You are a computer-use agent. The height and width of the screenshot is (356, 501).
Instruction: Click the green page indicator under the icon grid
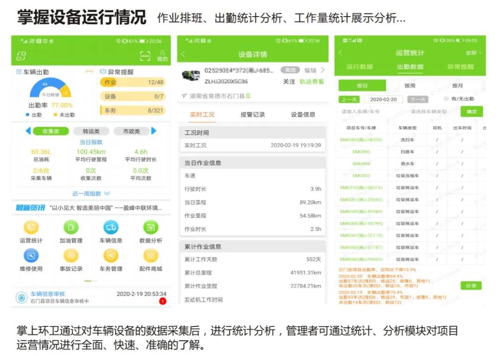tap(88, 280)
